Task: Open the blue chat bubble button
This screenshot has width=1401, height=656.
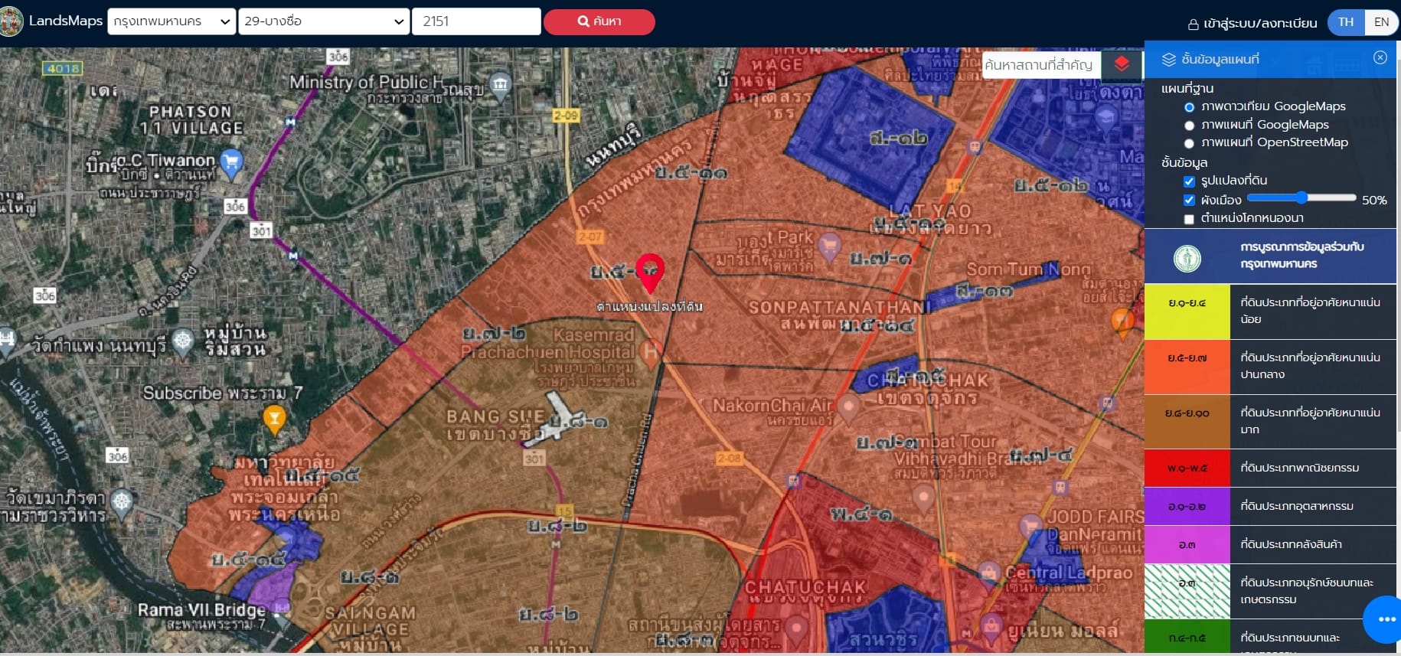Action: pyautogui.click(x=1384, y=619)
